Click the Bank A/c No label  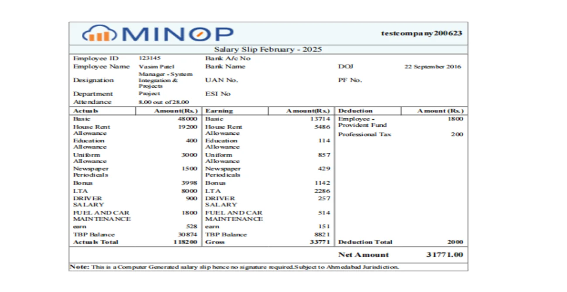pos(227,58)
